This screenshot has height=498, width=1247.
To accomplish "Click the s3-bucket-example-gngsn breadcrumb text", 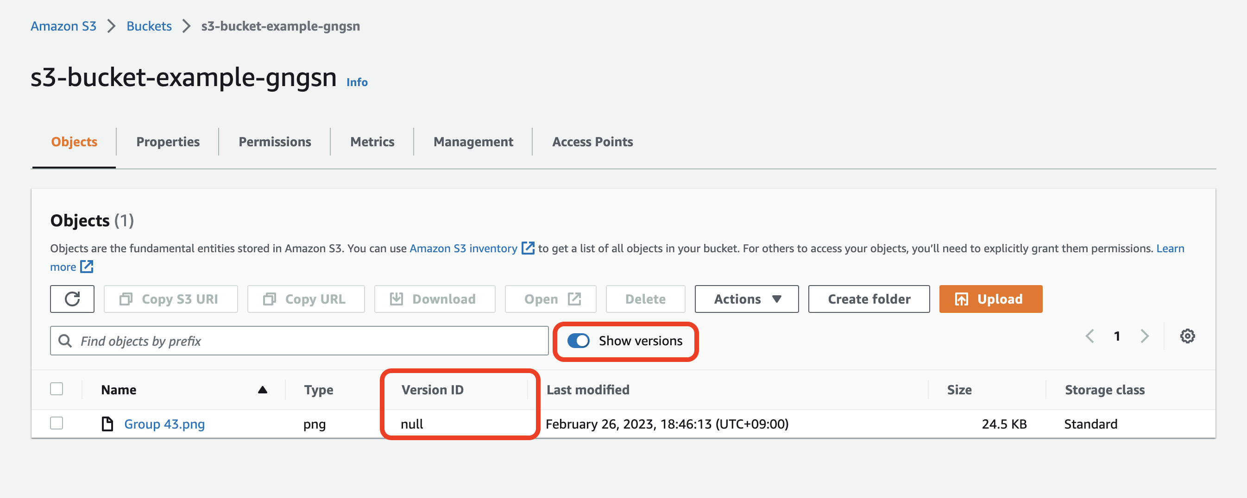I will [x=280, y=26].
